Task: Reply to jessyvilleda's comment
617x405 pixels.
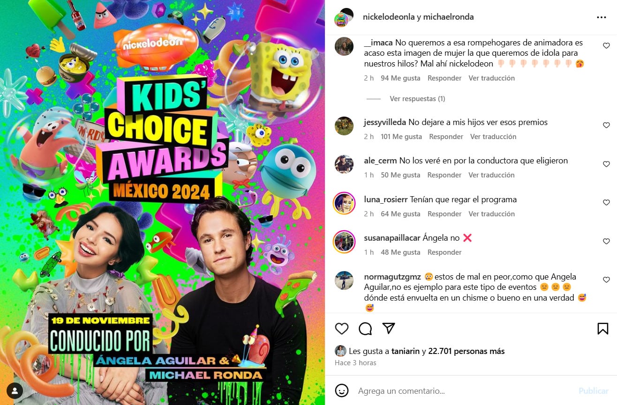Action: (x=446, y=137)
